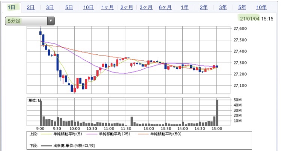Click the 27,600 price axis label
This screenshot has height=151, width=281.
click(240, 28)
